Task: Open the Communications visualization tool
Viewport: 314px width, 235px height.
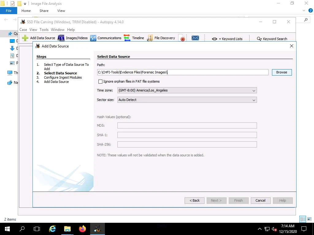Action: [x=93, y=38]
